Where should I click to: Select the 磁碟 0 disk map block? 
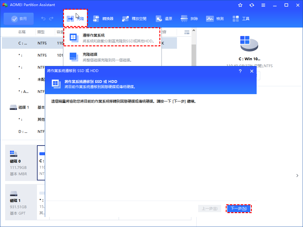tap(21, 163)
